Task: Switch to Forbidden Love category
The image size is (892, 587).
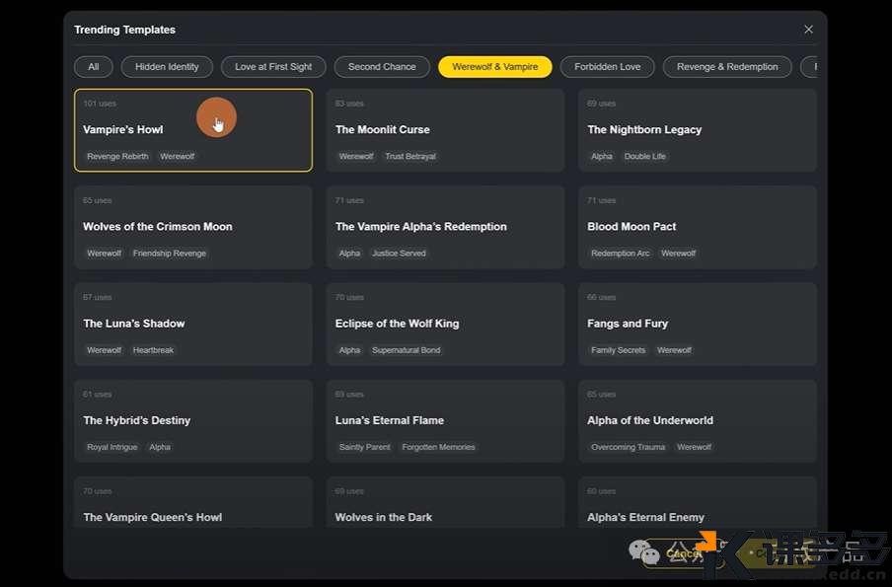Action: [x=607, y=67]
